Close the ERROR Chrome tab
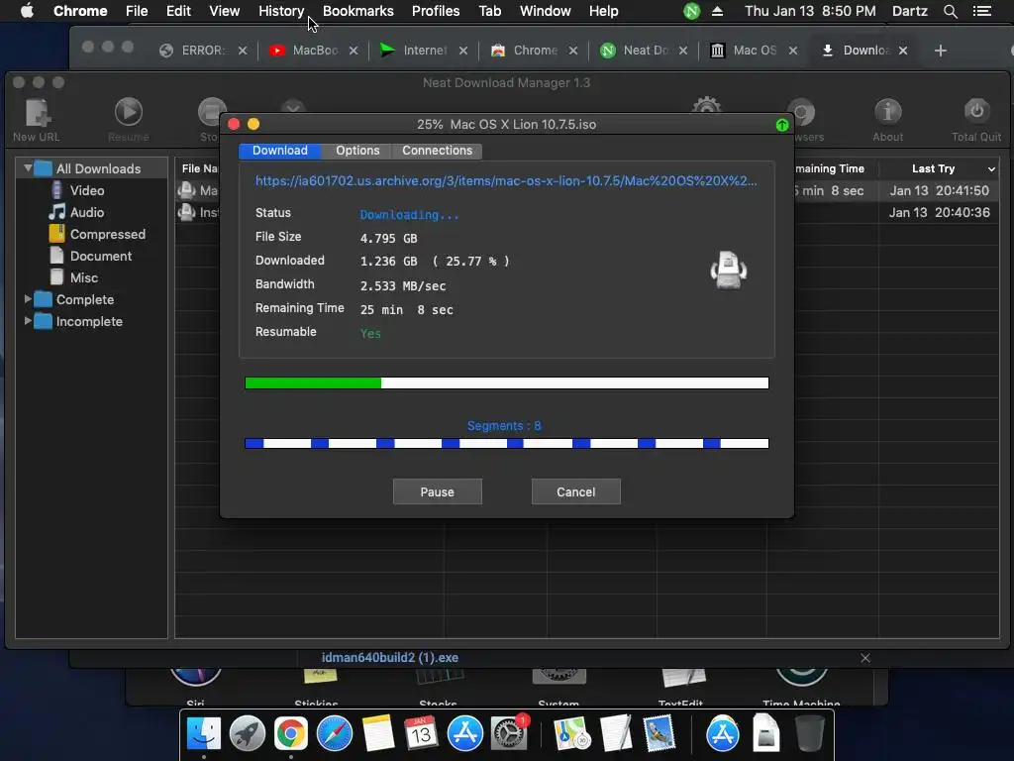The image size is (1014, 761). (243, 51)
